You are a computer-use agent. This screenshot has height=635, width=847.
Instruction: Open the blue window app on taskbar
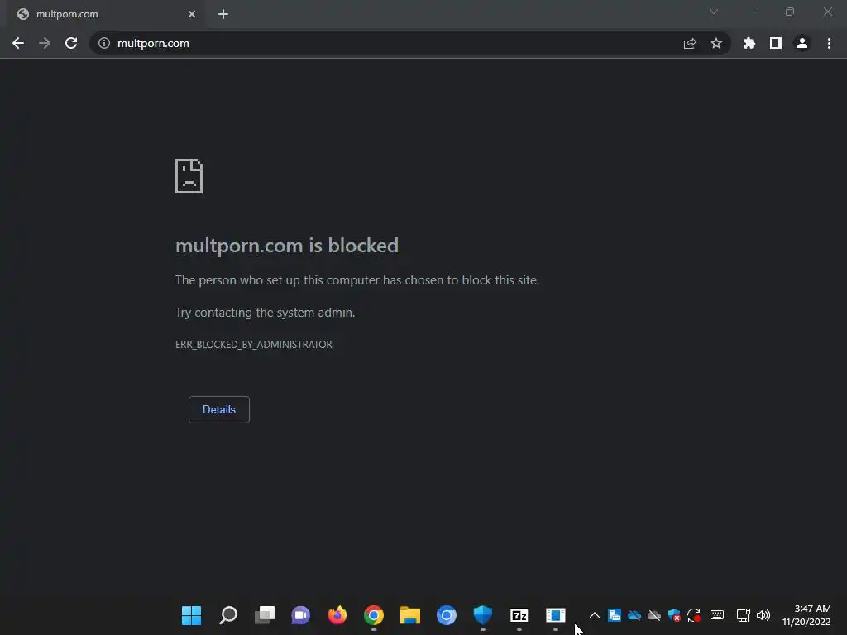coord(556,615)
